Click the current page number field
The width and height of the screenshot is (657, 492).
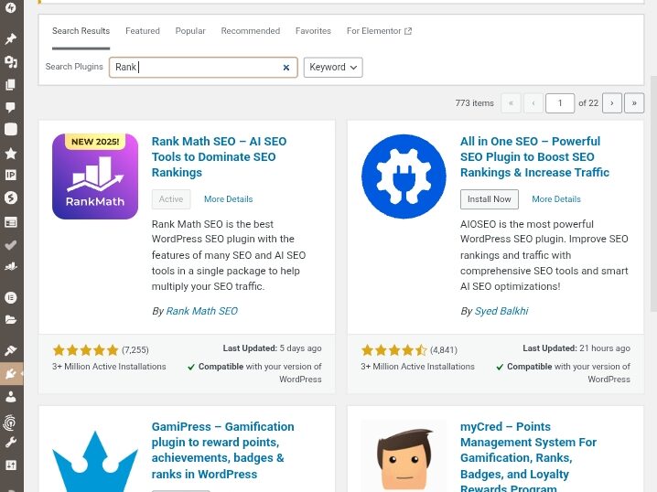(x=559, y=103)
